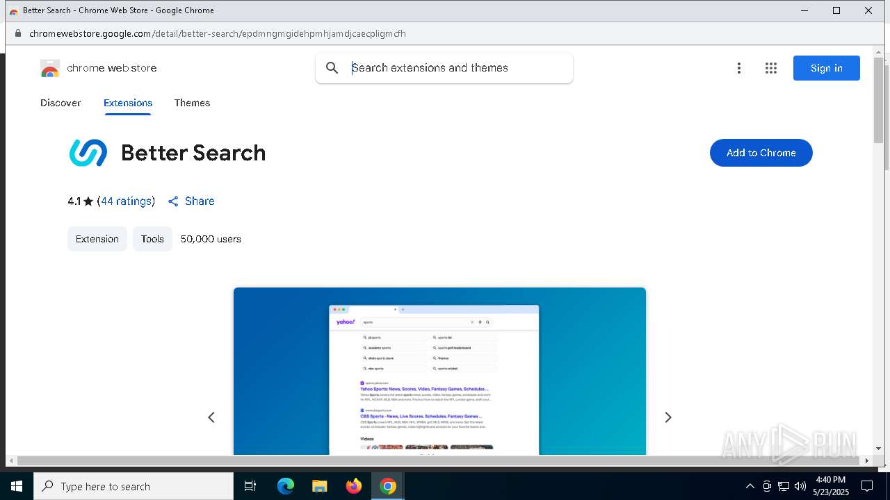This screenshot has height=500, width=890.
Task: Click the taskbar clock showing 4:40 PM
Action: pyautogui.click(x=831, y=486)
